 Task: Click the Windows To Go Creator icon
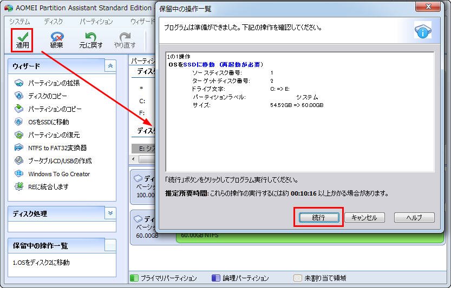pyautogui.click(x=19, y=174)
